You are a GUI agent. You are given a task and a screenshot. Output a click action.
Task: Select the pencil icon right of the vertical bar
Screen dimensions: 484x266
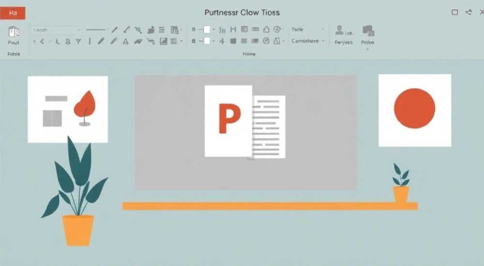coord(101,41)
